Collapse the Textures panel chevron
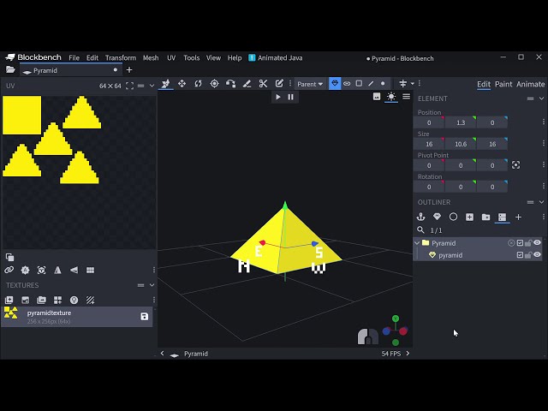The image size is (548, 411). pyautogui.click(x=152, y=285)
